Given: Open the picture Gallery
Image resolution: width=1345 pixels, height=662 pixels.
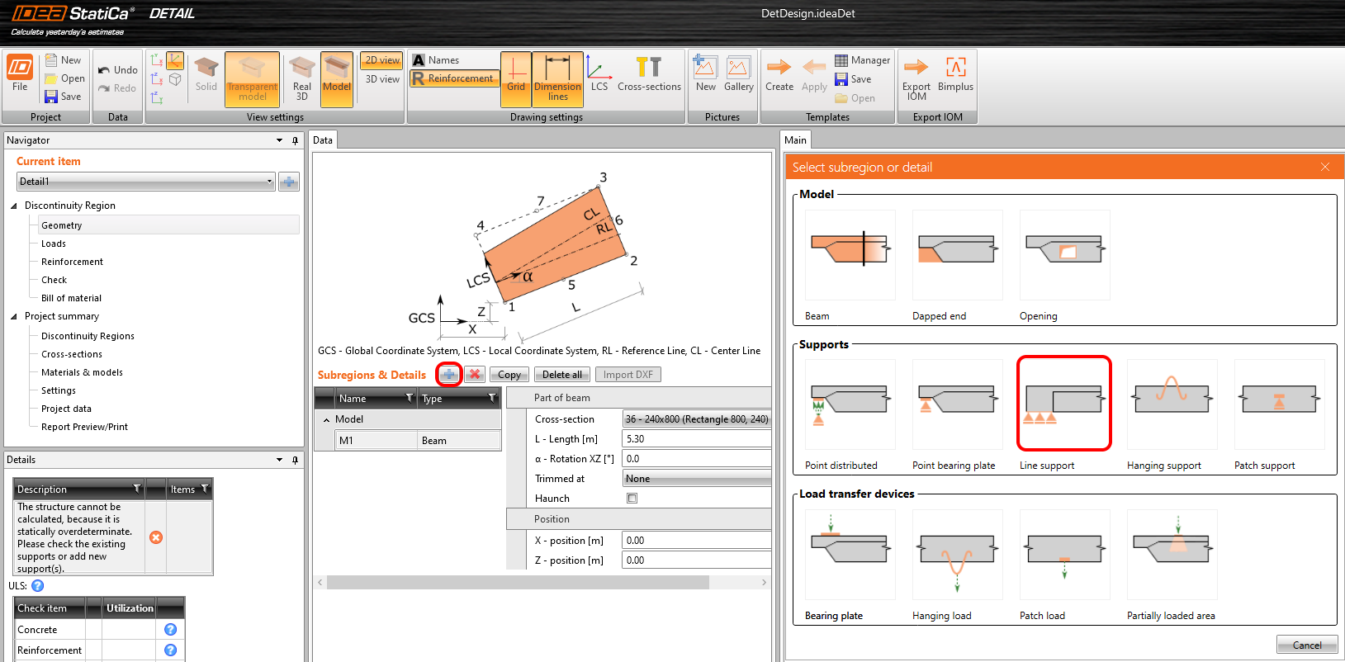Looking at the screenshot, I should [738, 74].
